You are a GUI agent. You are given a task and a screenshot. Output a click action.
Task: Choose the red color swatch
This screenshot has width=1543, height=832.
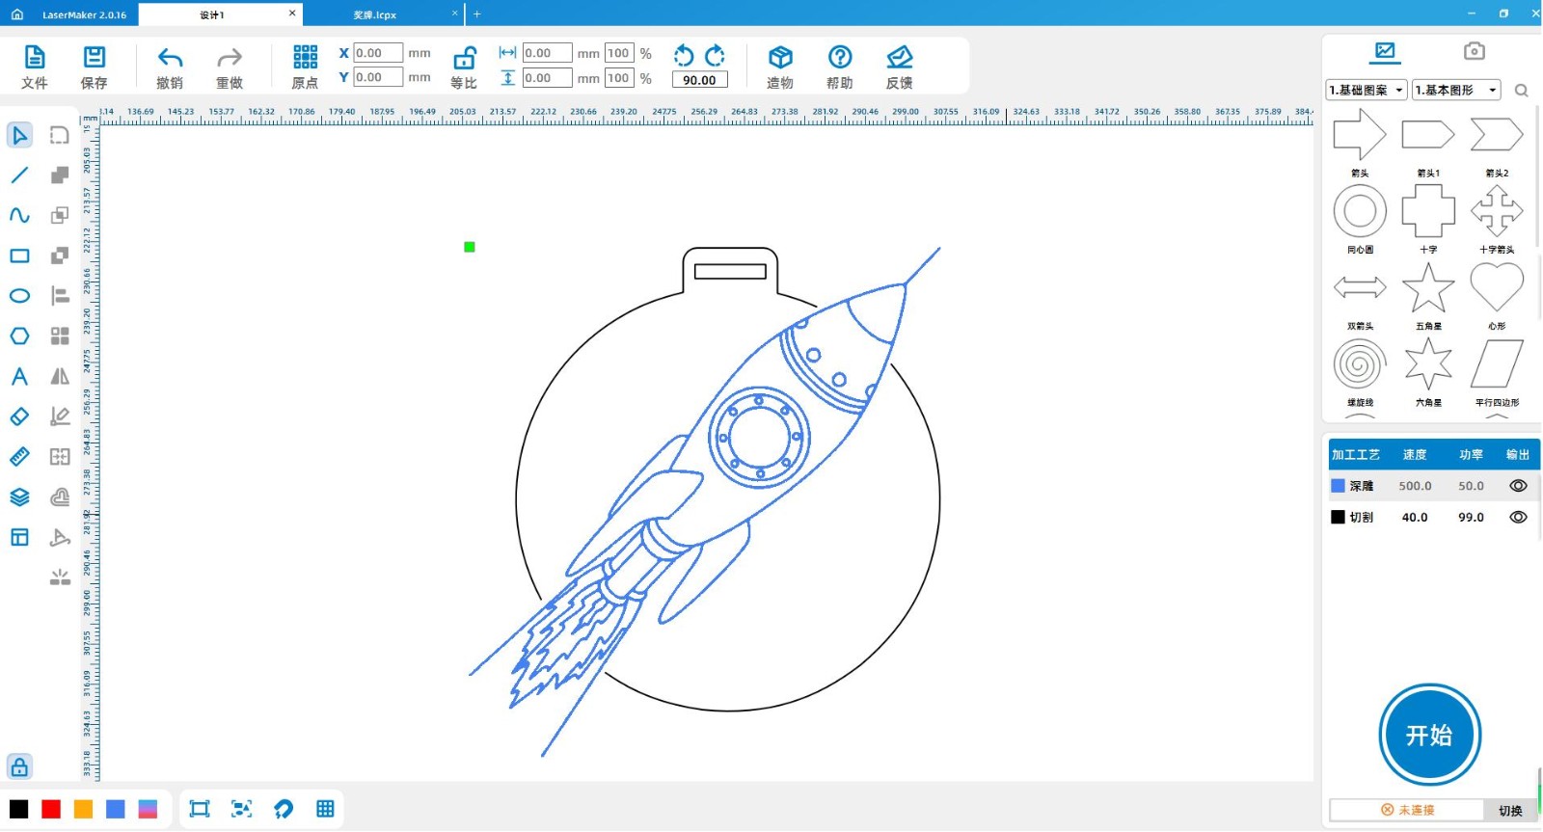(x=51, y=810)
